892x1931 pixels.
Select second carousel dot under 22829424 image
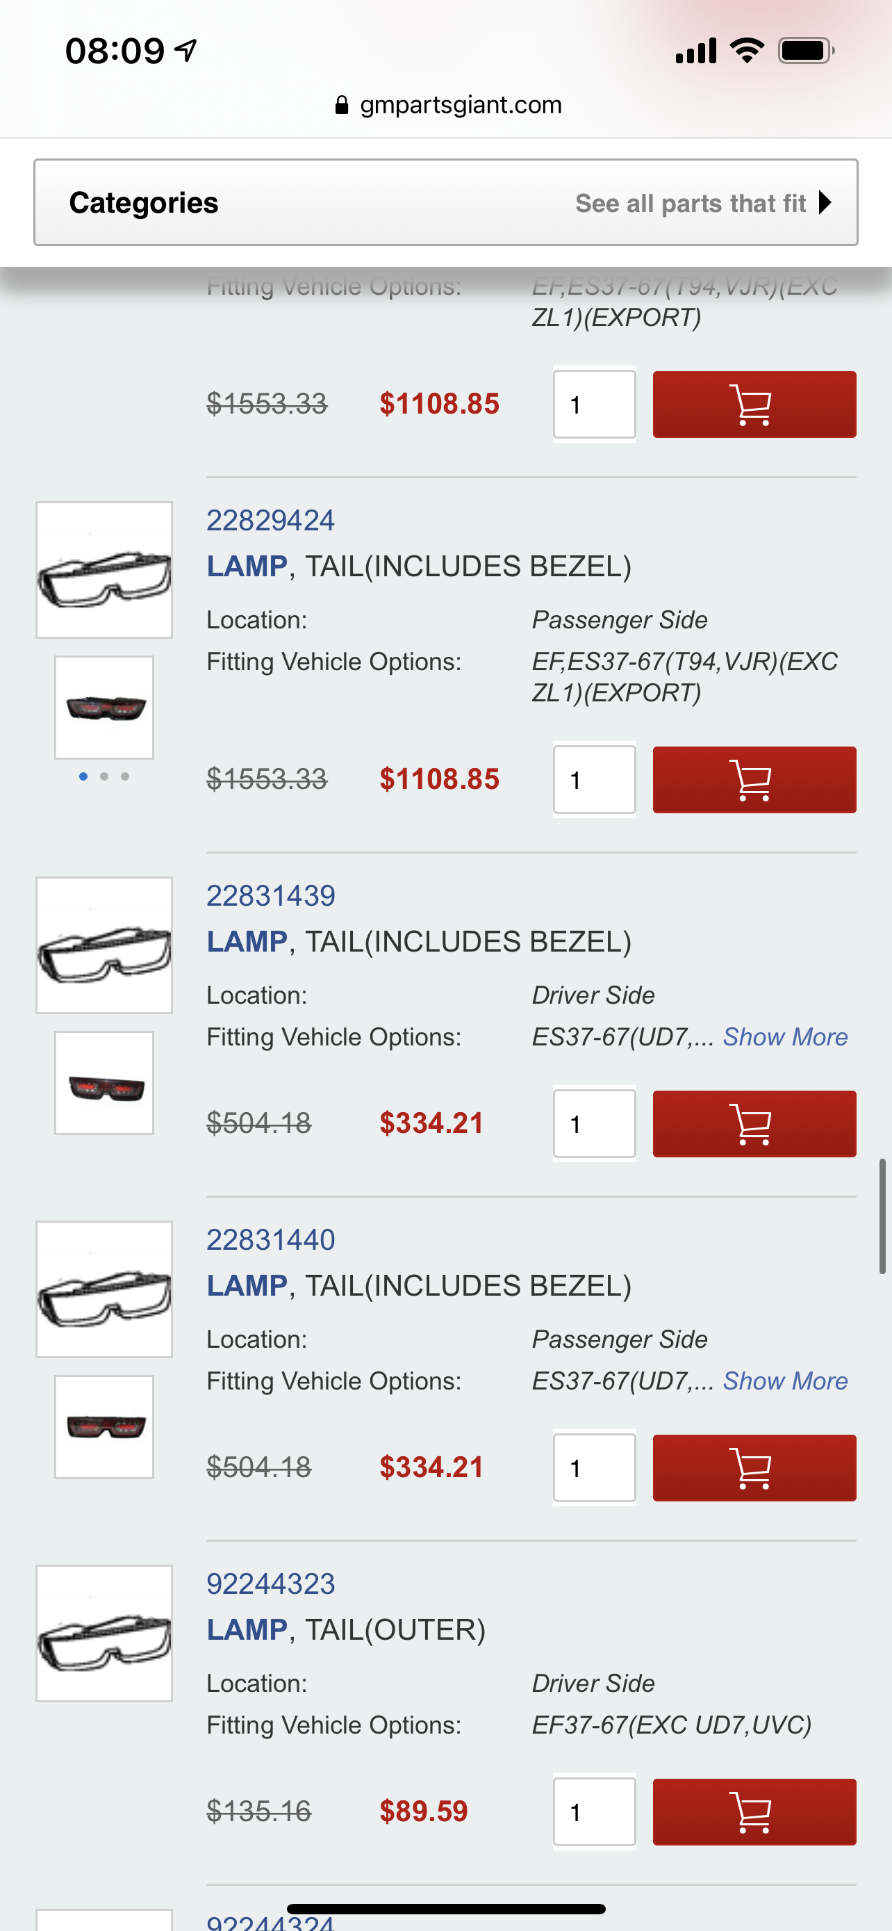104,776
